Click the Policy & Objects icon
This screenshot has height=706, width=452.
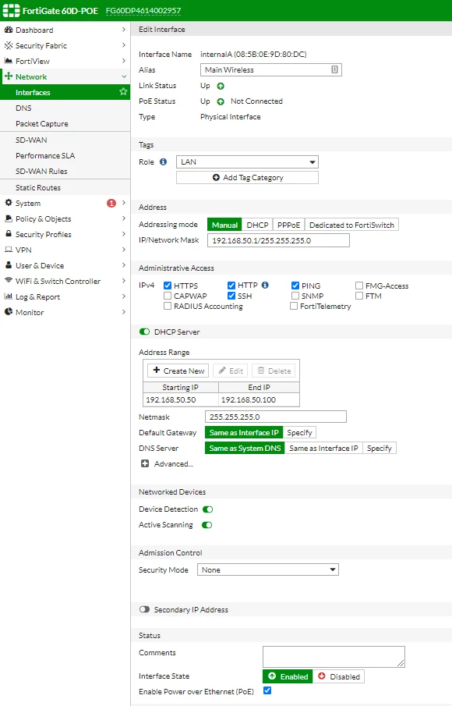8,219
